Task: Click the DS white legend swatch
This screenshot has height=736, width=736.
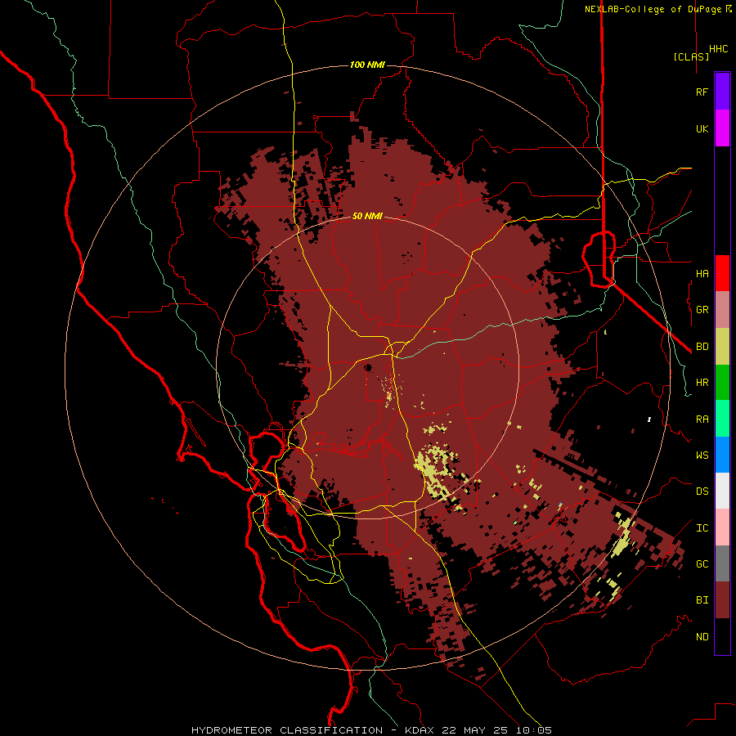Action: pos(722,491)
